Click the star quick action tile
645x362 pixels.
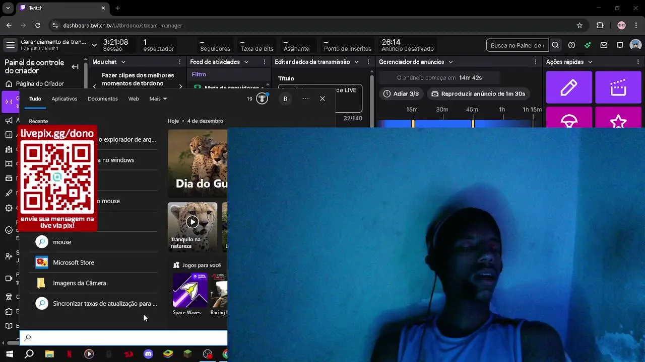tap(618, 118)
